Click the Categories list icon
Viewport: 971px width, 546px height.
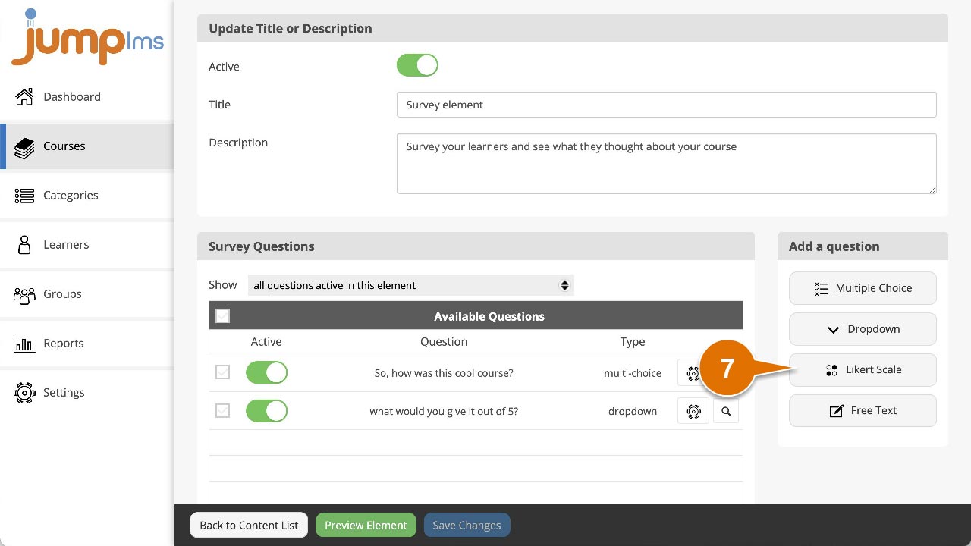pyautogui.click(x=24, y=195)
